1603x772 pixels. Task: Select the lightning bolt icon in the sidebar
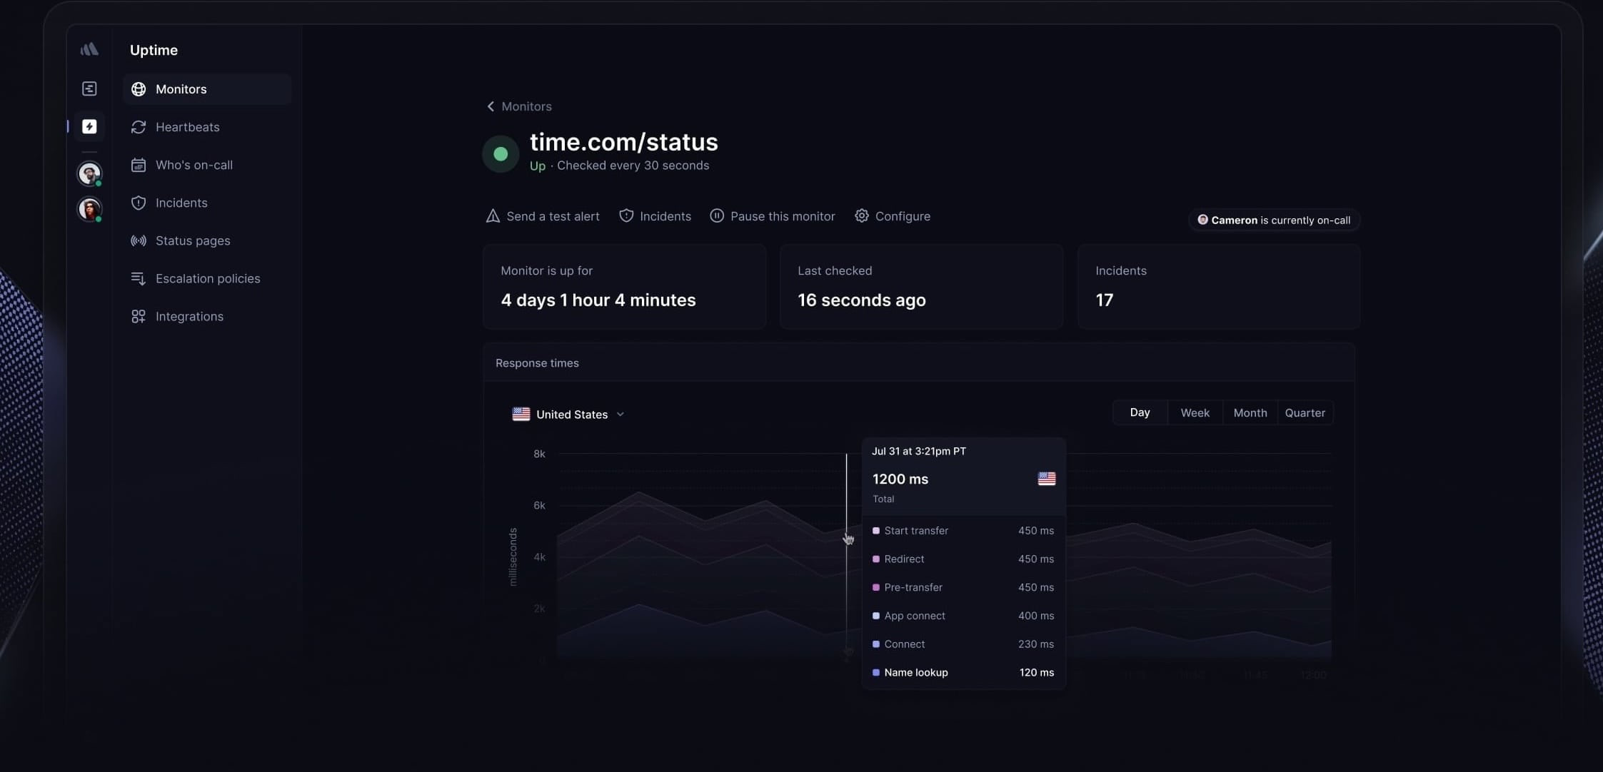[89, 126]
